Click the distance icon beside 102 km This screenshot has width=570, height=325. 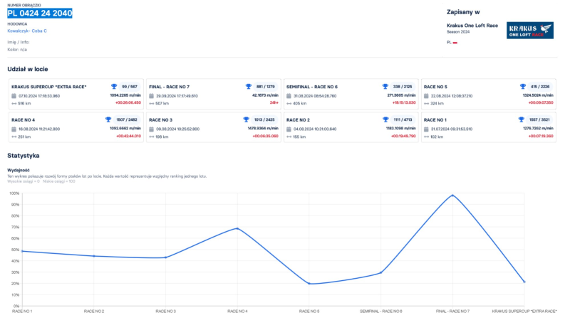(427, 137)
